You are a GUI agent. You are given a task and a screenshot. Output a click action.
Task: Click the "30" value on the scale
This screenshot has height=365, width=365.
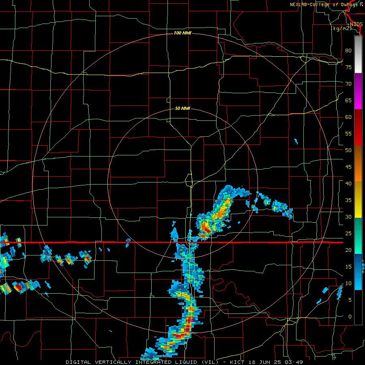click(x=348, y=217)
